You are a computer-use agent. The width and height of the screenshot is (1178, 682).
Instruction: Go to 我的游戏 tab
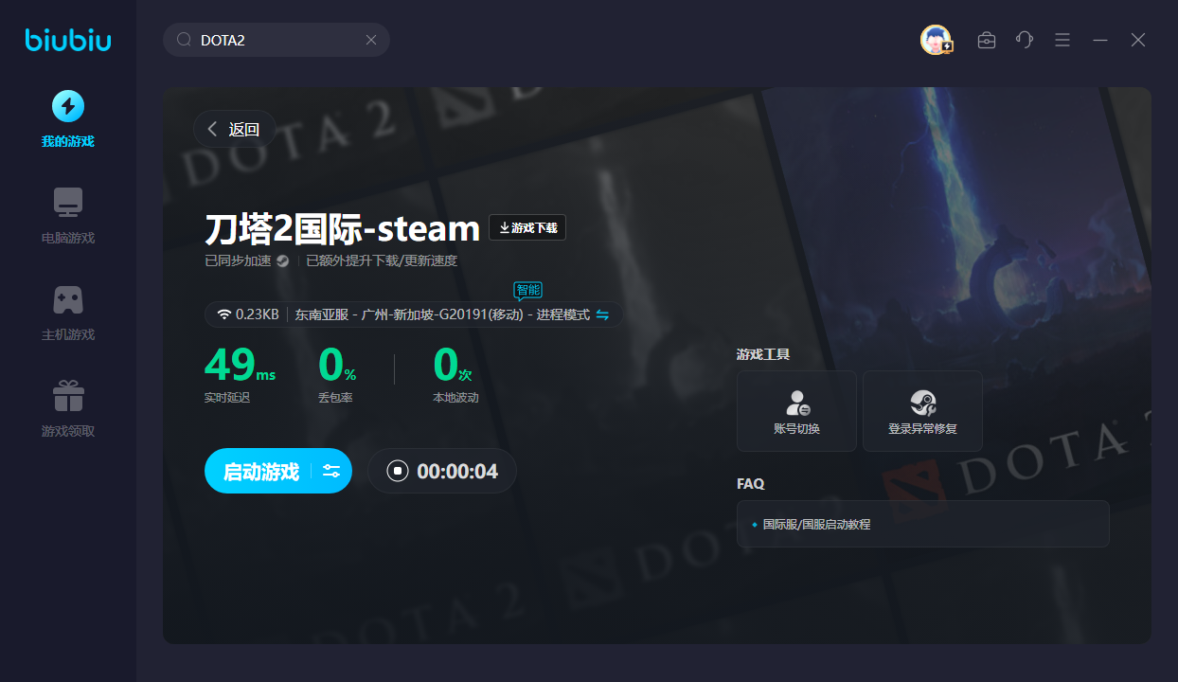67,118
